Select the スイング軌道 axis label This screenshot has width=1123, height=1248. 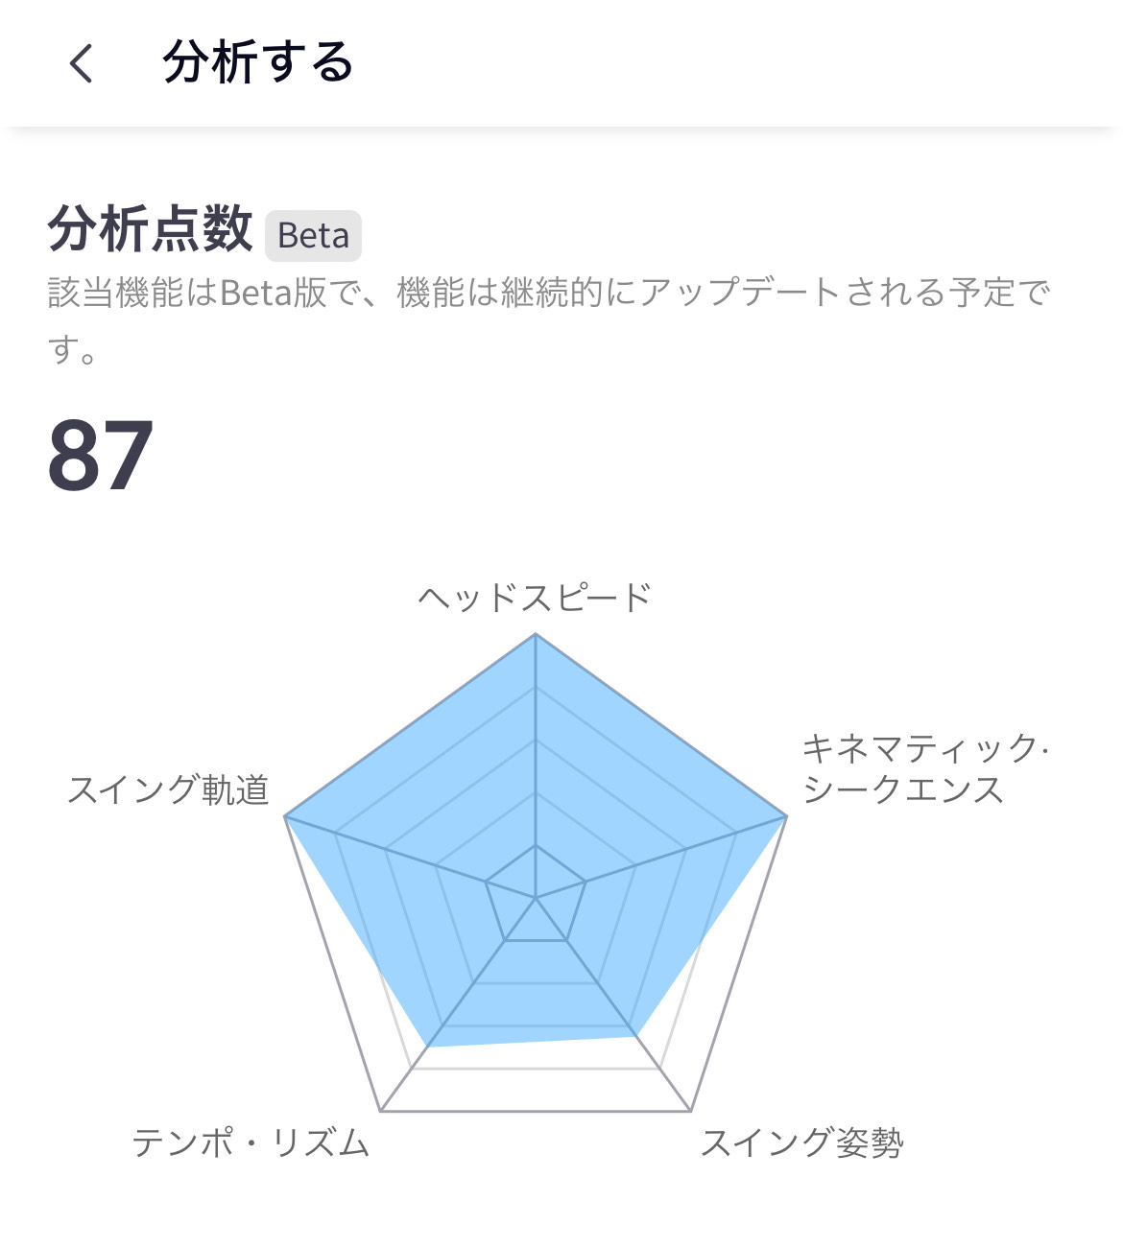coord(168,789)
